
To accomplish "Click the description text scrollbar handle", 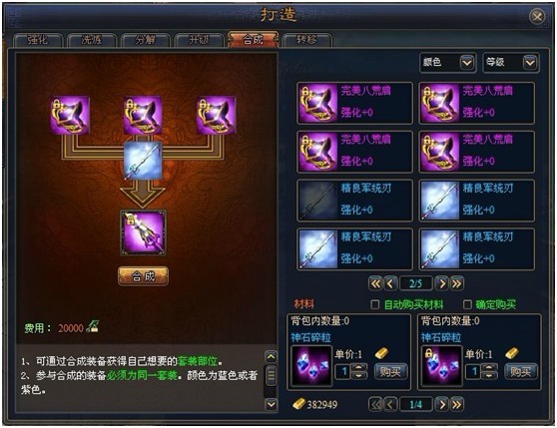I will [272, 375].
